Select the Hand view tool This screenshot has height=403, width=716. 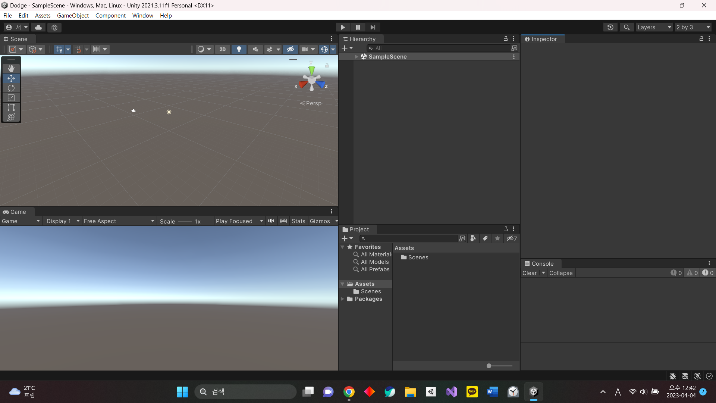click(11, 68)
